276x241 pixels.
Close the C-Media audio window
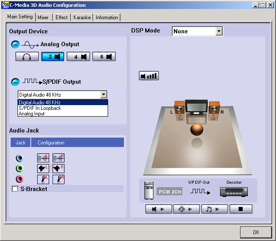[270, 5]
